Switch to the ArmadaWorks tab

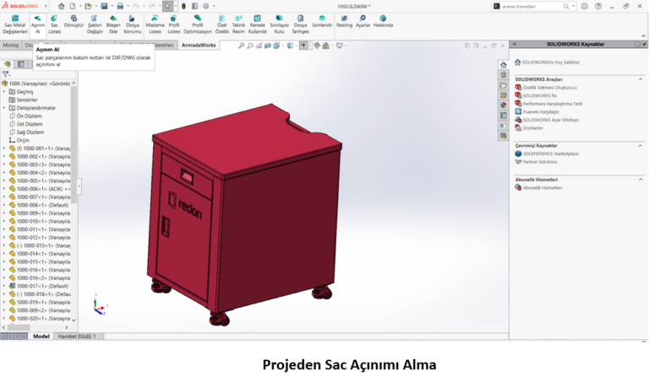click(x=202, y=46)
